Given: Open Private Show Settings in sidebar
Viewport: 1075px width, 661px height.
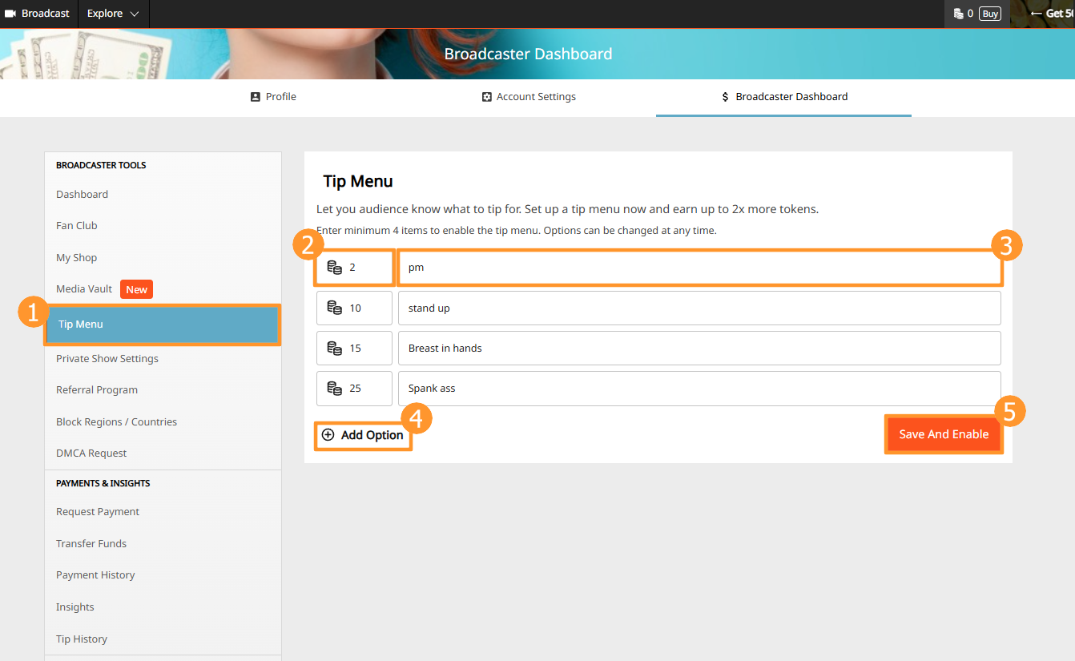Looking at the screenshot, I should pos(107,359).
